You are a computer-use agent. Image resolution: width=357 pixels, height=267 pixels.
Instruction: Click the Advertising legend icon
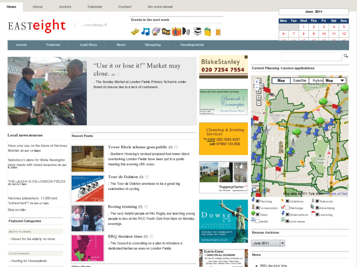(312, 207)
